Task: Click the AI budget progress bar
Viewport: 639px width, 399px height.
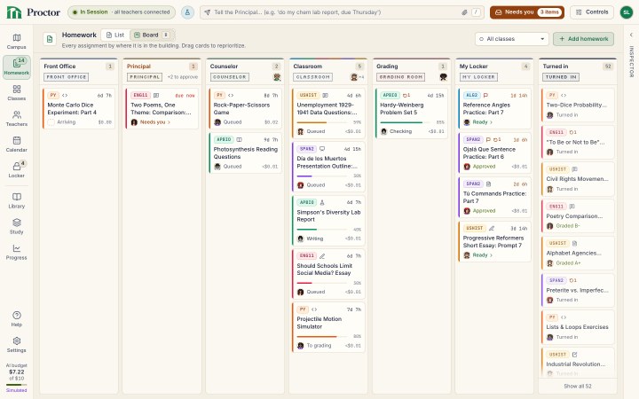Action: [x=16, y=384]
